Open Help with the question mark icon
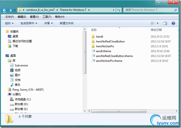The height and width of the screenshot is (128, 181). pyautogui.click(x=173, y=23)
